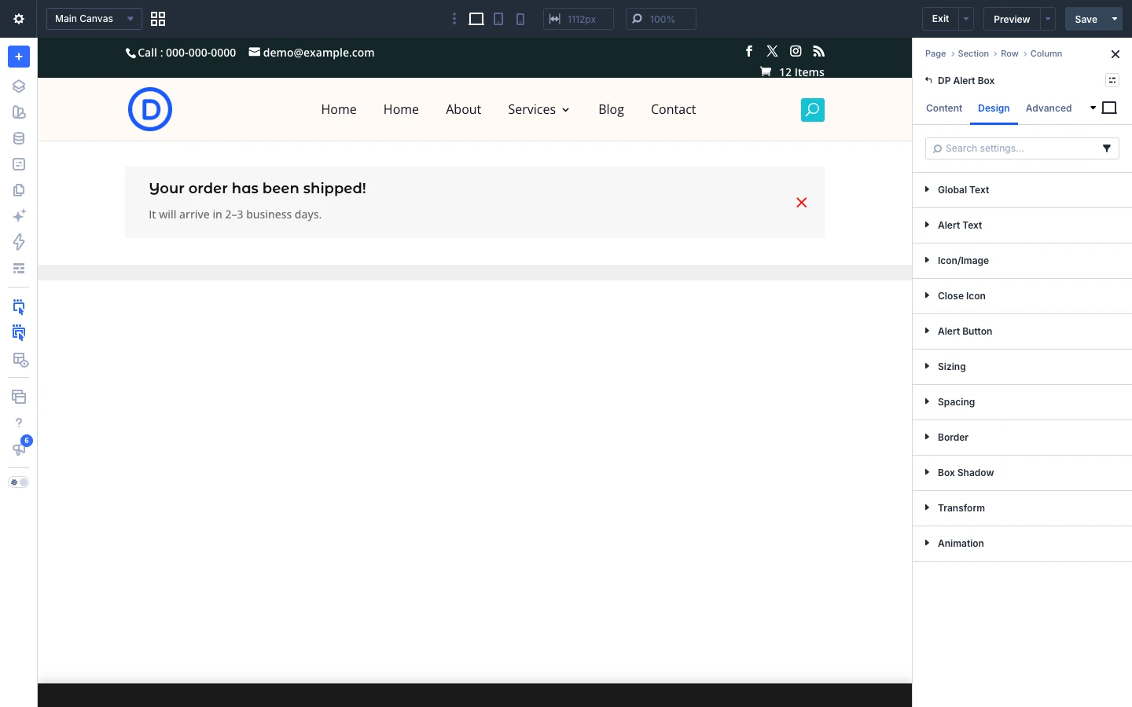Open the announcements megaphone icon with badge
Screen dimensions: 1132x707
(x=19, y=449)
